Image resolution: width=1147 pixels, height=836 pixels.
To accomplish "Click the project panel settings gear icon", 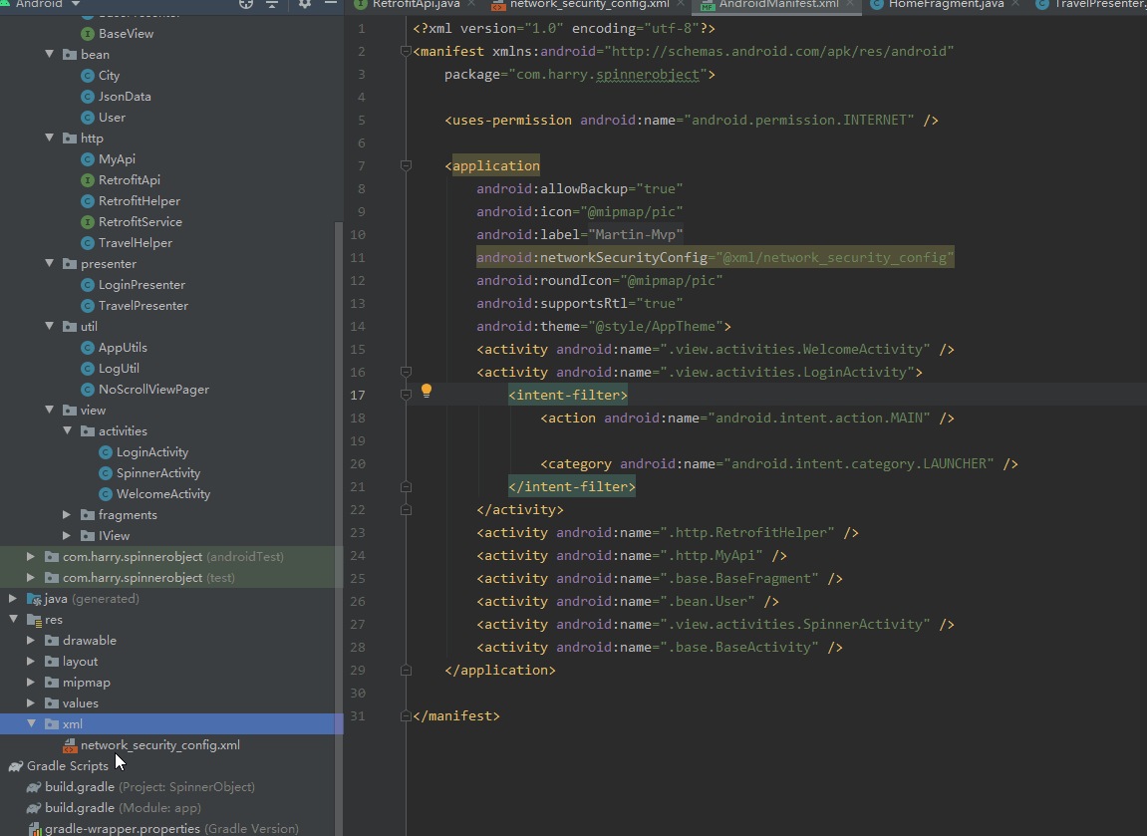I will (x=305, y=4).
